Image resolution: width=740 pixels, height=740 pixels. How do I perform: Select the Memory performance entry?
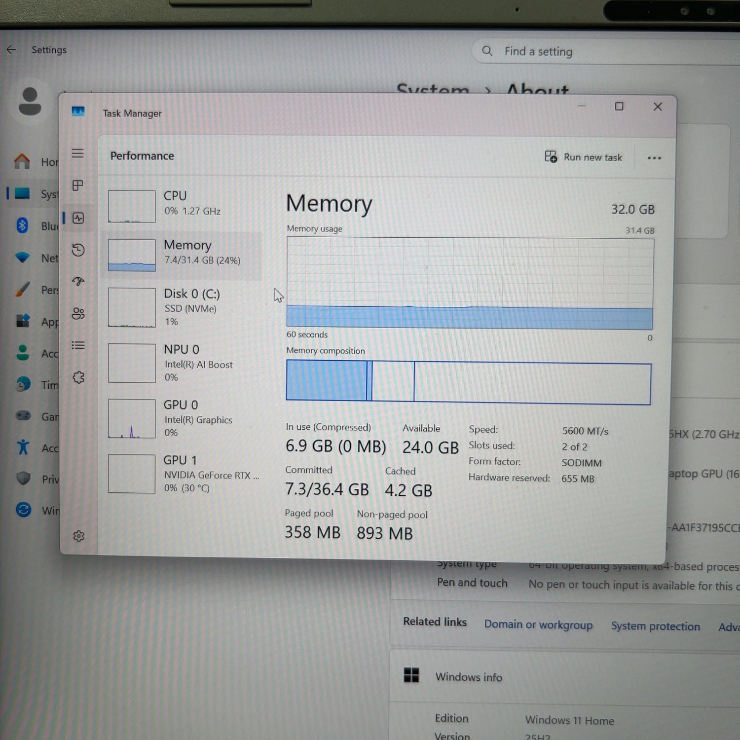(x=182, y=255)
